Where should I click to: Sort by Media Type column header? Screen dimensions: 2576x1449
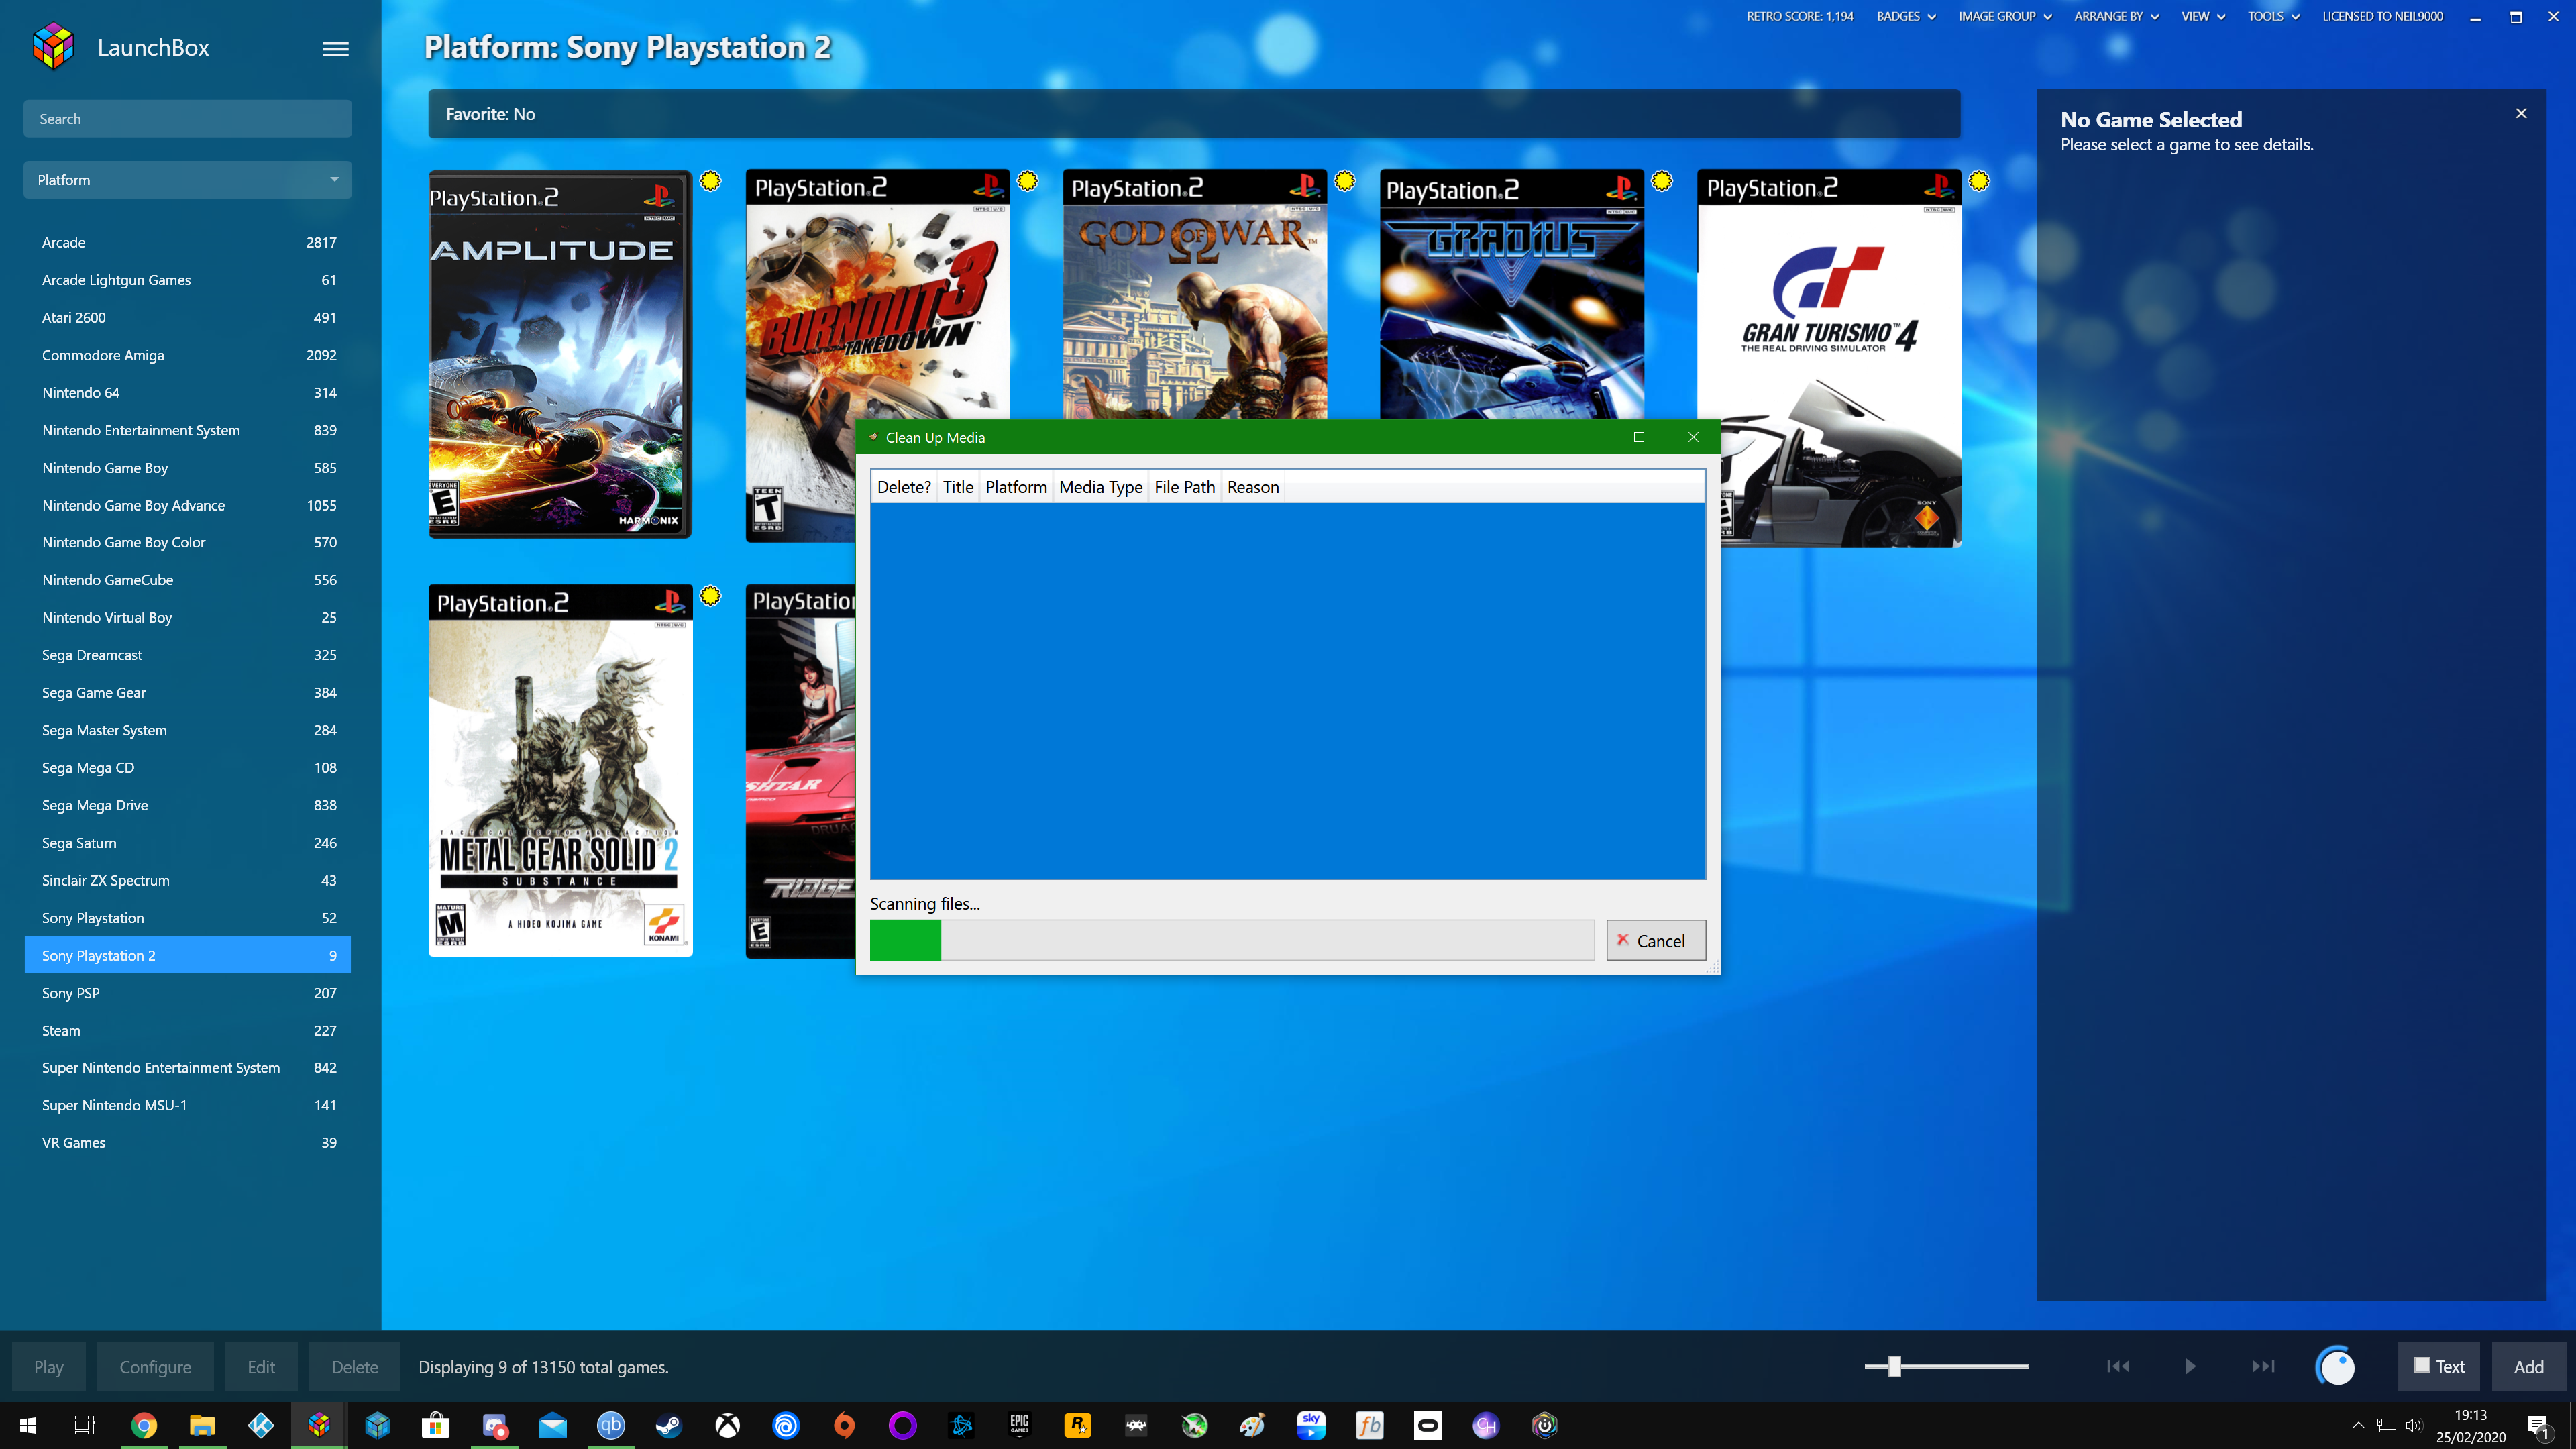(1100, 487)
